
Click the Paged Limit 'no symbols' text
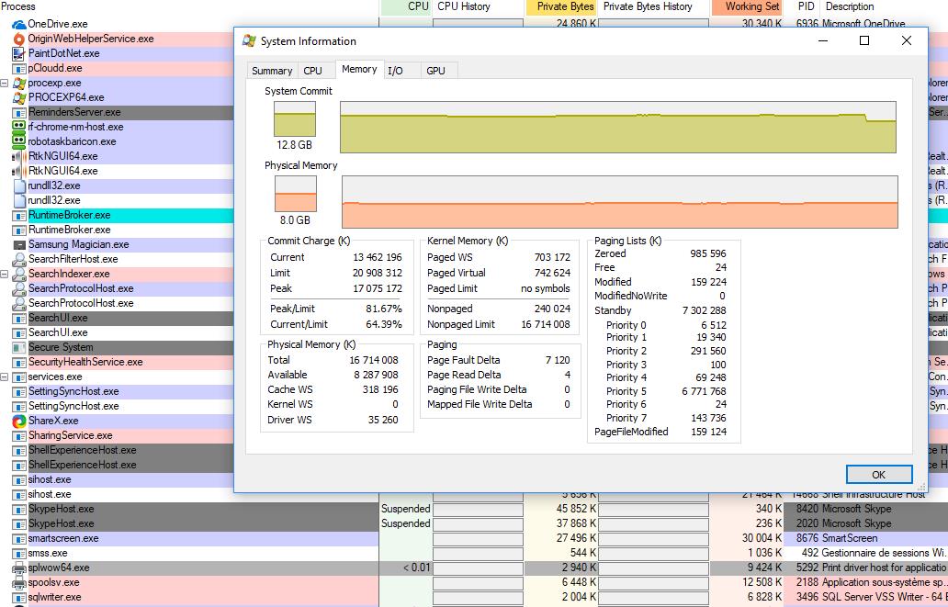546,288
